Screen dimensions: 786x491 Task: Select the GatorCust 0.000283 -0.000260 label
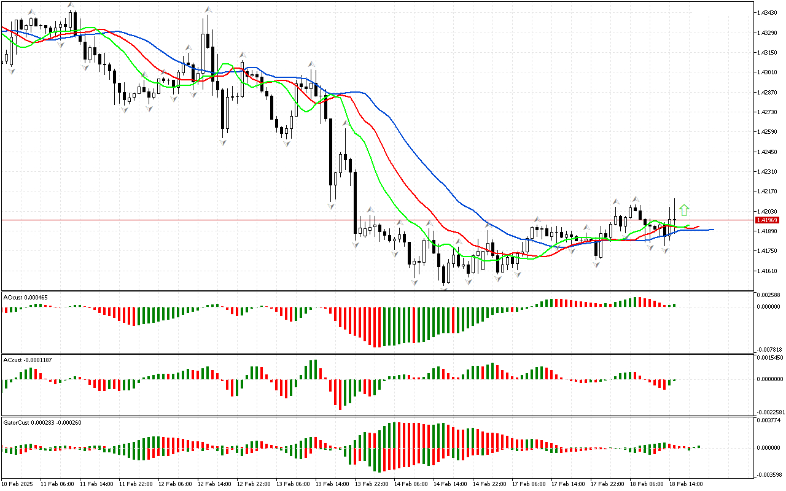point(42,422)
